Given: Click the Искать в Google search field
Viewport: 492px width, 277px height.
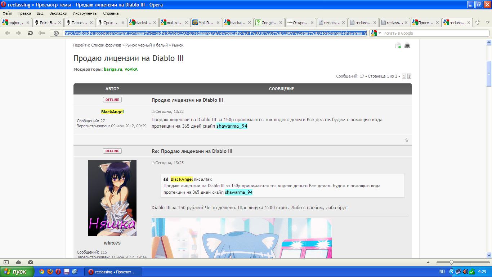Looking at the screenshot, I should (x=434, y=33).
